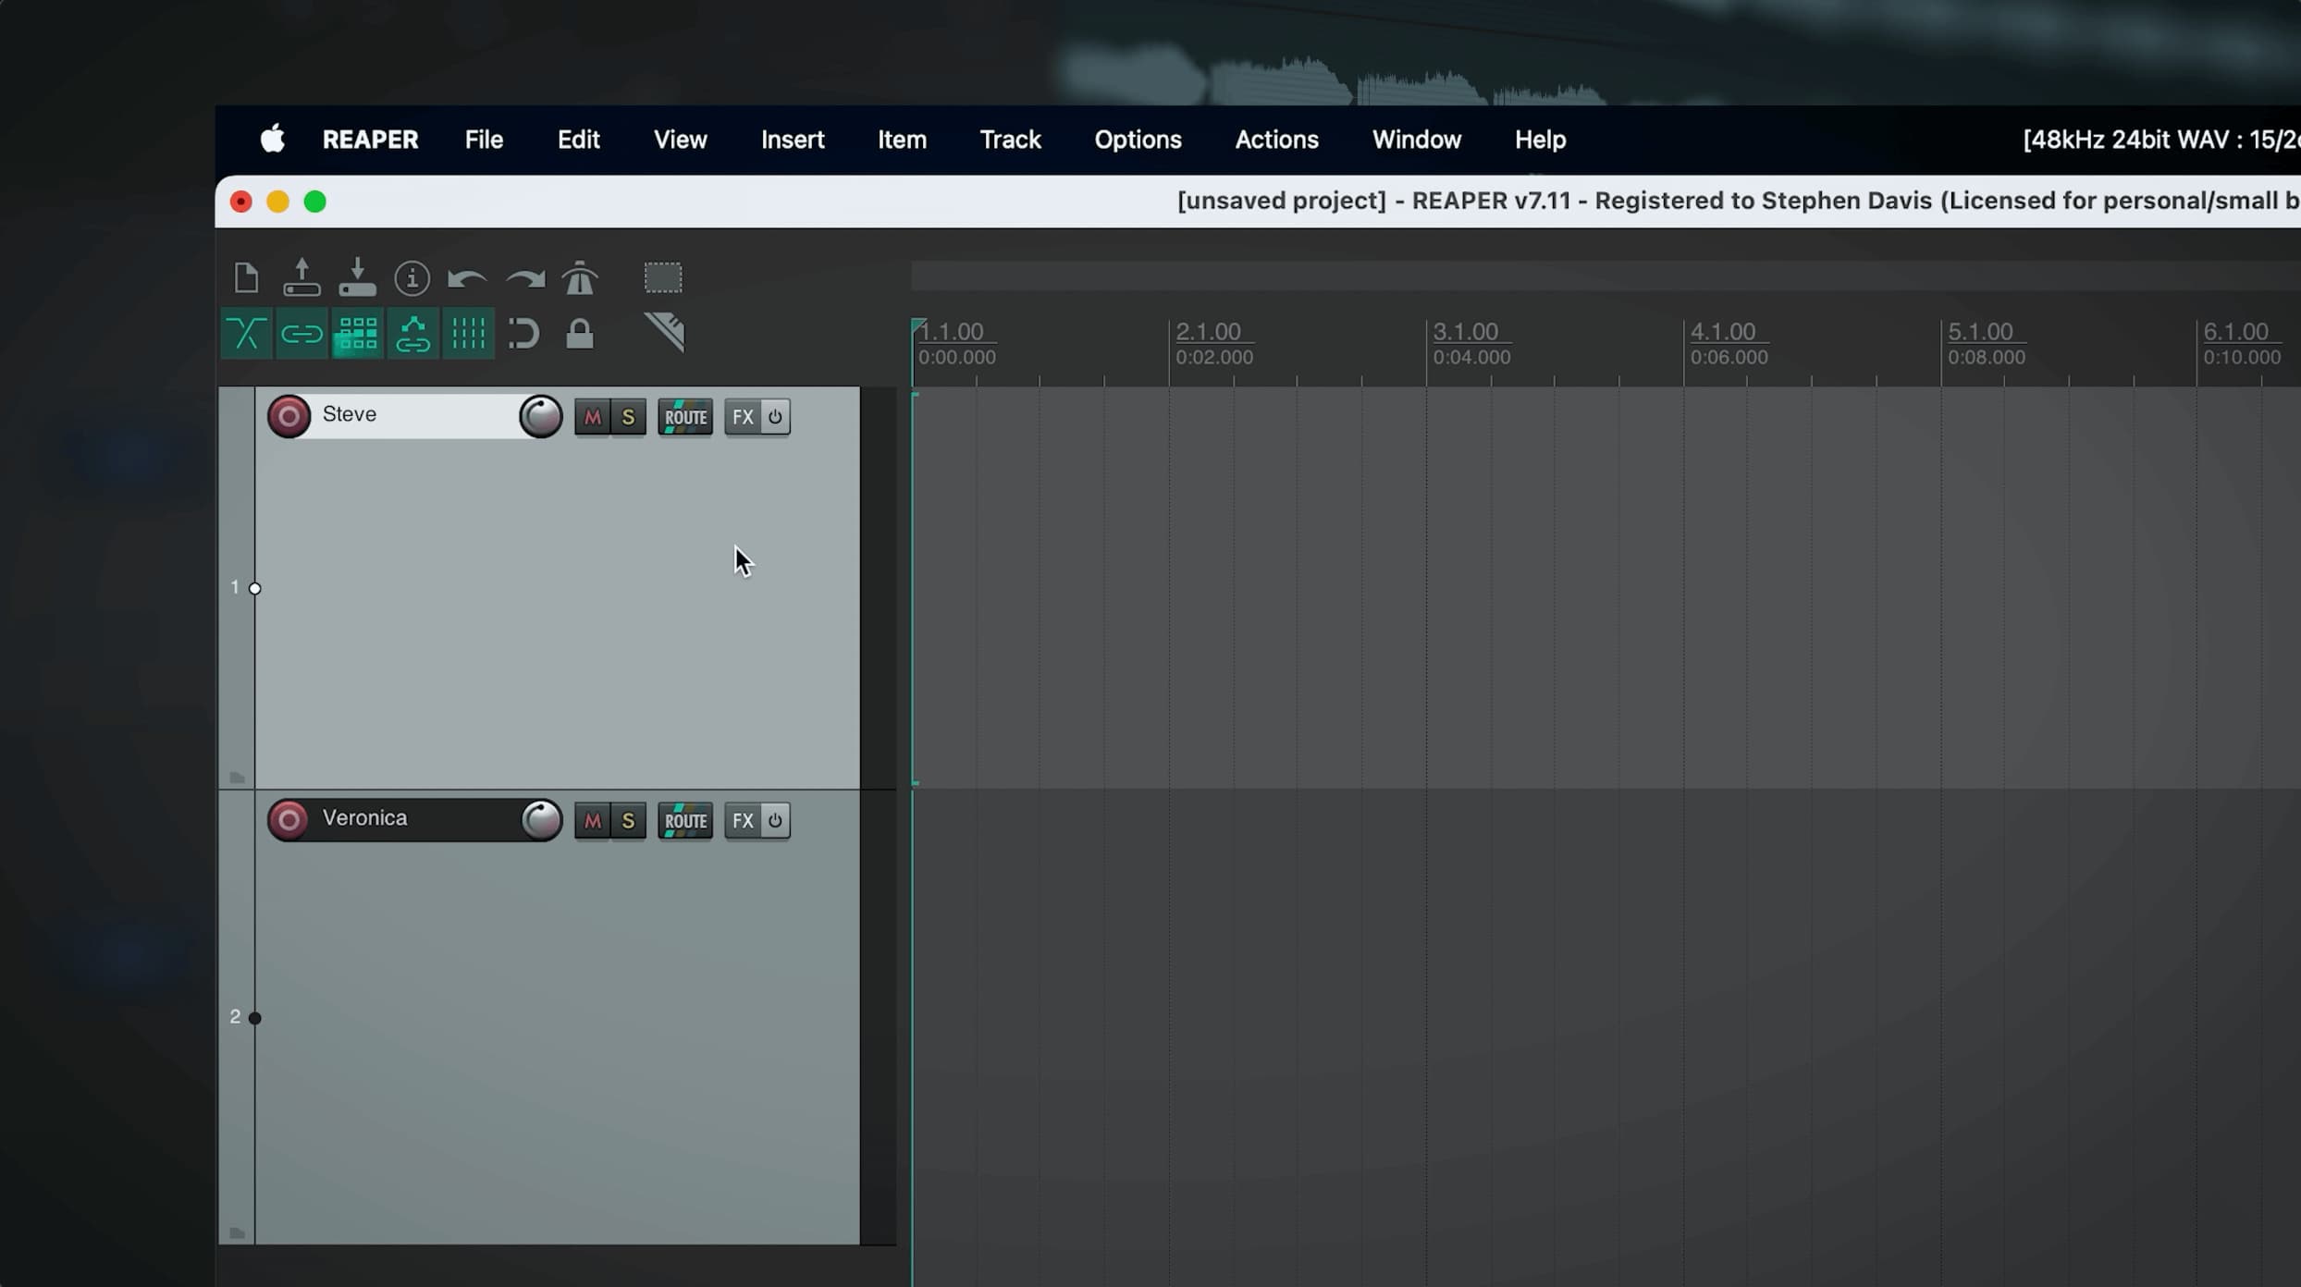Viewport: 2301px width, 1287px height.
Task: Toggle snap magnet icon
Action: click(523, 333)
